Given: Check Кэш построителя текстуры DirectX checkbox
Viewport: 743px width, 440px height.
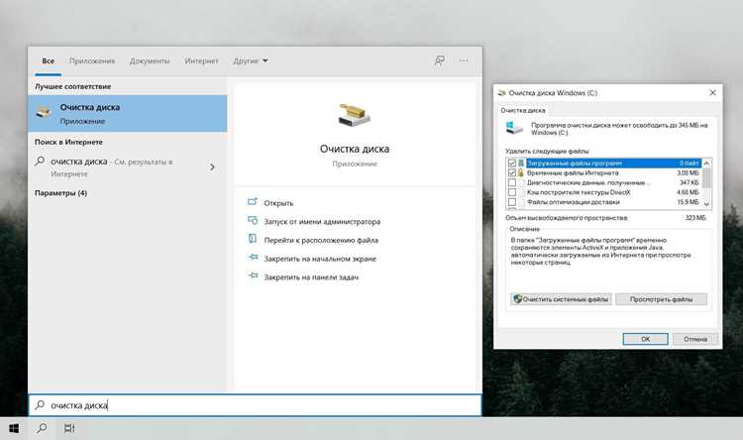Looking at the screenshot, I should 512,192.
